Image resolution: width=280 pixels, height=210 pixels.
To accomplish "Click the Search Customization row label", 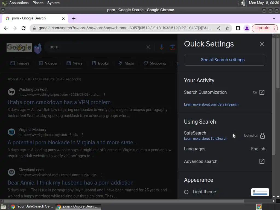I will coord(205,92).
